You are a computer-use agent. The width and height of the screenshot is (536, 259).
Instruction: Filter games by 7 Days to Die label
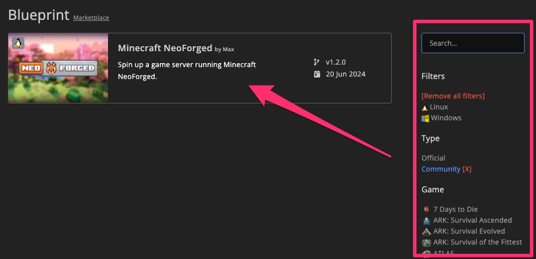455,209
